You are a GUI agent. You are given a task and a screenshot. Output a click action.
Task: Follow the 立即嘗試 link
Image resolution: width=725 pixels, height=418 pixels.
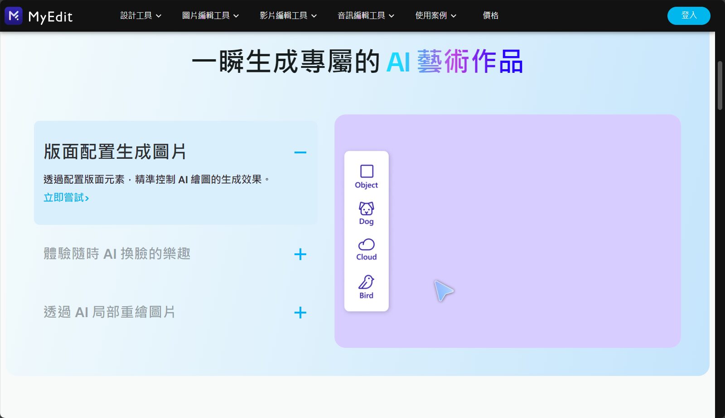pyautogui.click(x=66, y=198)
